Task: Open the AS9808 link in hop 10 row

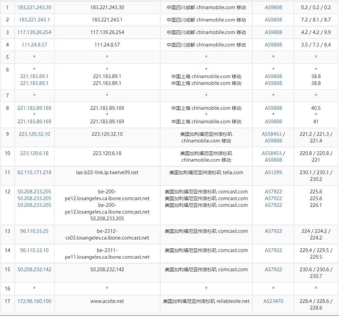Action: coord(273,160)
